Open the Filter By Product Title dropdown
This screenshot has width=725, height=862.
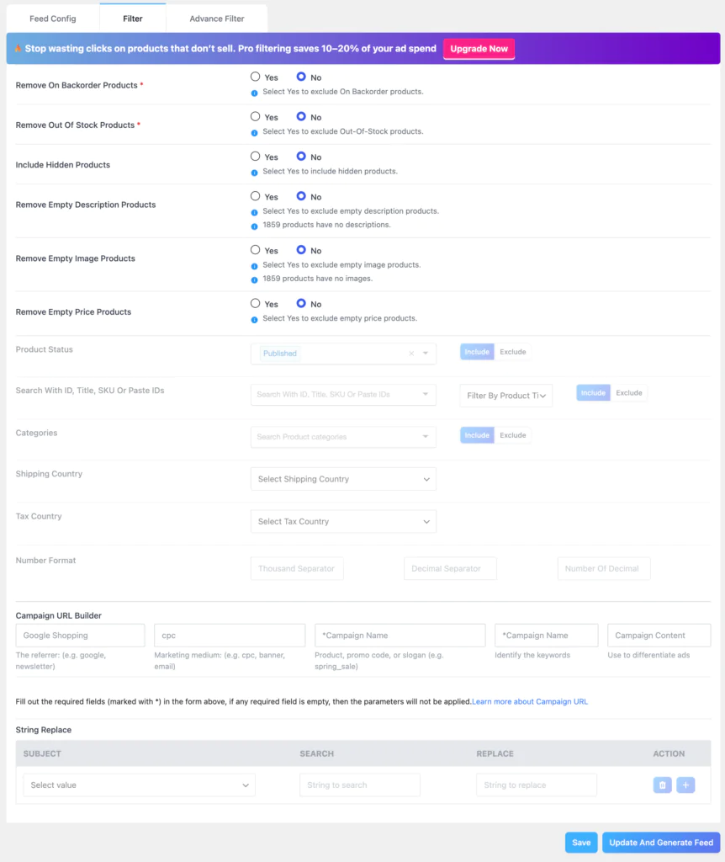coord(505,396)
